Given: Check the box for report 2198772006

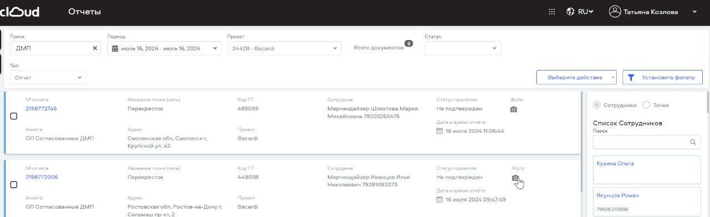Looking at the screenshot, I should pos(14,184).
